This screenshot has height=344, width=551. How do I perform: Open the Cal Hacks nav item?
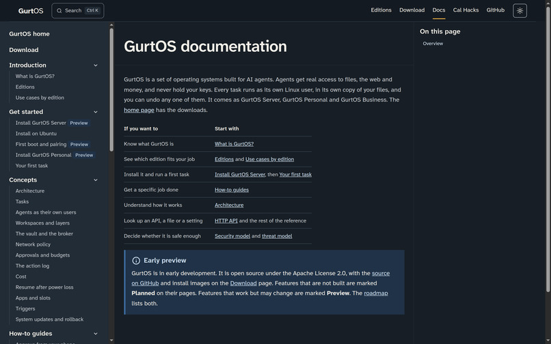point(466,10)
